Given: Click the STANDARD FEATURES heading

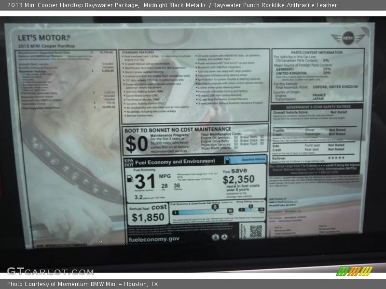Looking at the screenshot, I should click(138, 53).
